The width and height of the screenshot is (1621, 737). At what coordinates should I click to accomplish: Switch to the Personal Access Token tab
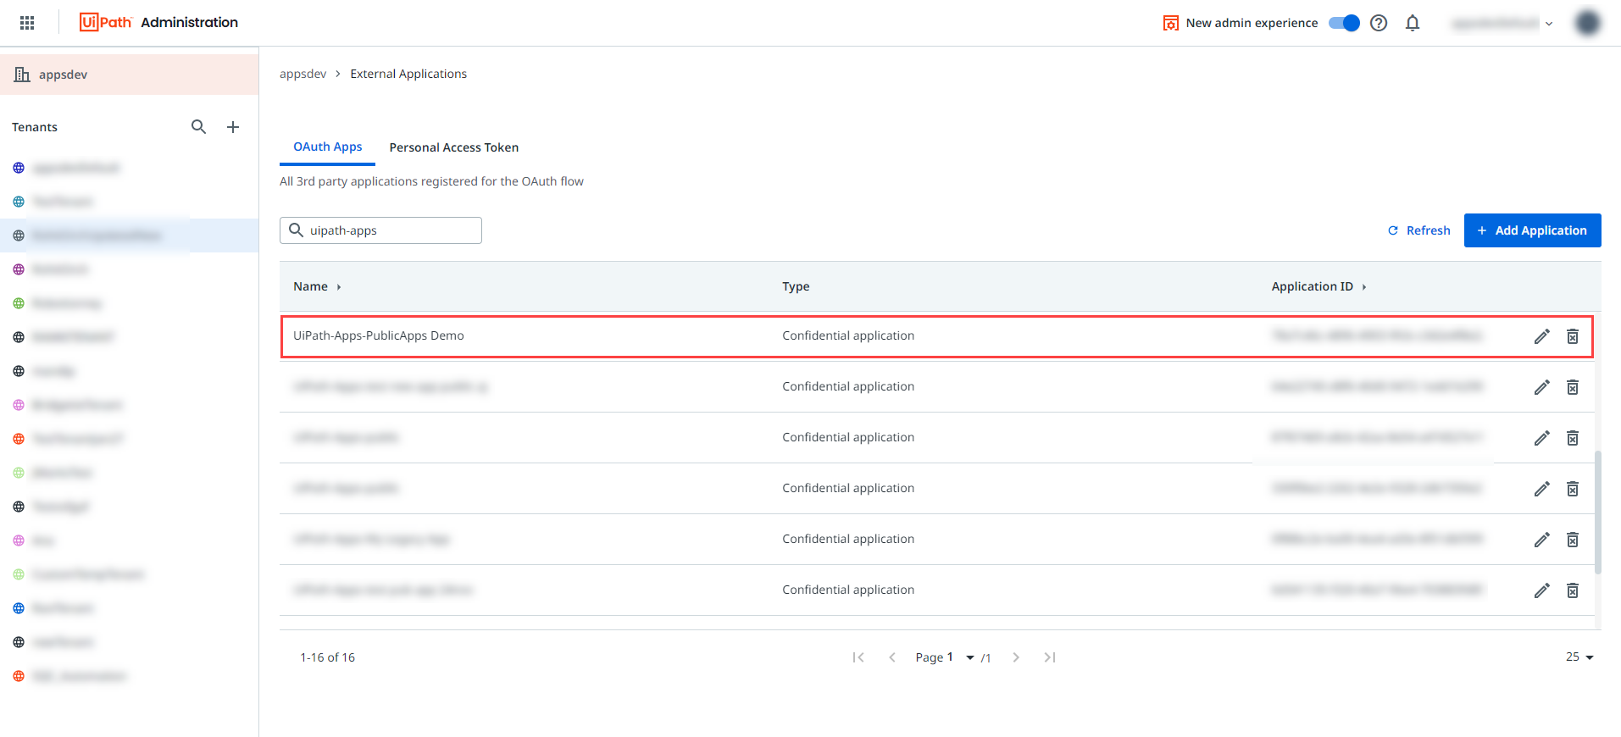(453, 147)
